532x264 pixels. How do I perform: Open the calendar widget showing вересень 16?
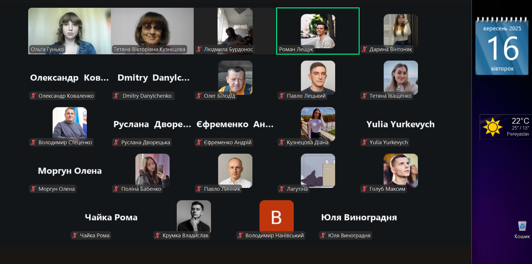[x=502, y=46]
